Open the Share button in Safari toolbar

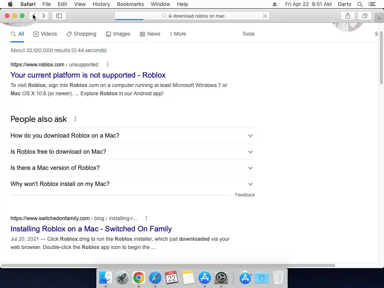pyautogui.click(x=348, y=16)
